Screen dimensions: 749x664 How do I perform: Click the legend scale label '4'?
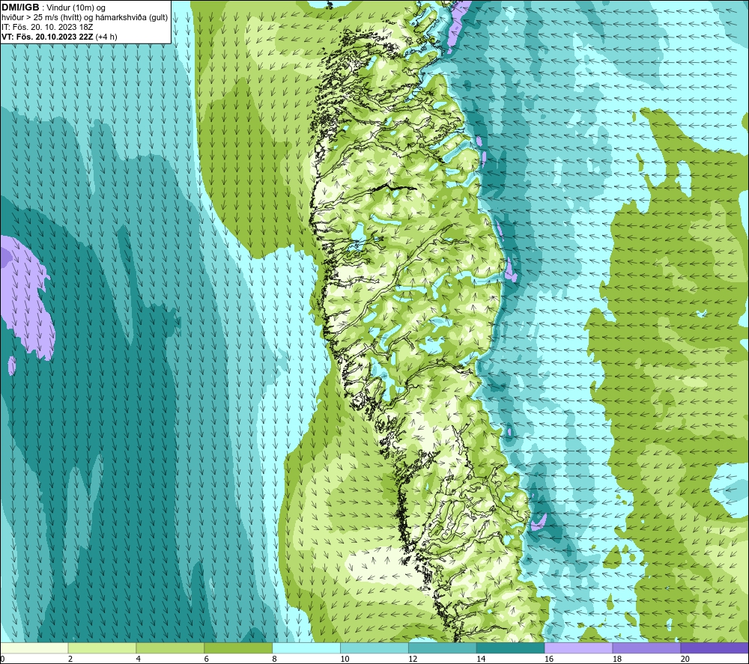point(138,659)
